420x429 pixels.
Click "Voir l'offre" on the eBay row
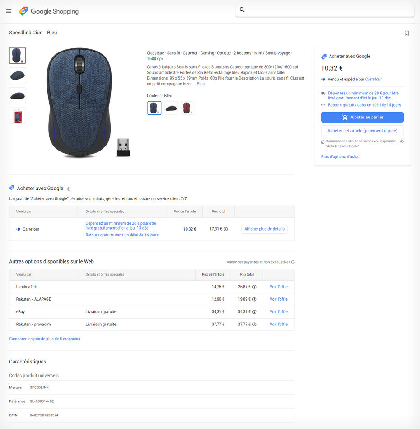279,311
